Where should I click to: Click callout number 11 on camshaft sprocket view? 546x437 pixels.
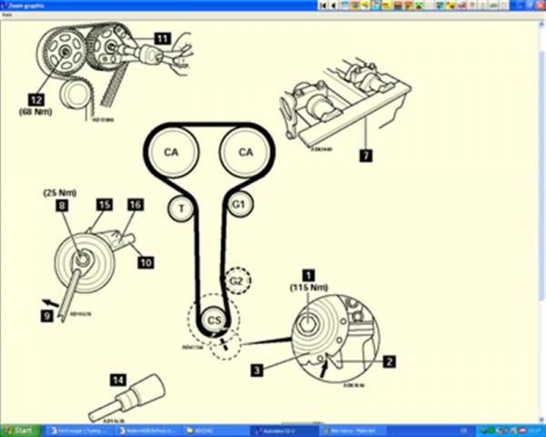point(161,38)
